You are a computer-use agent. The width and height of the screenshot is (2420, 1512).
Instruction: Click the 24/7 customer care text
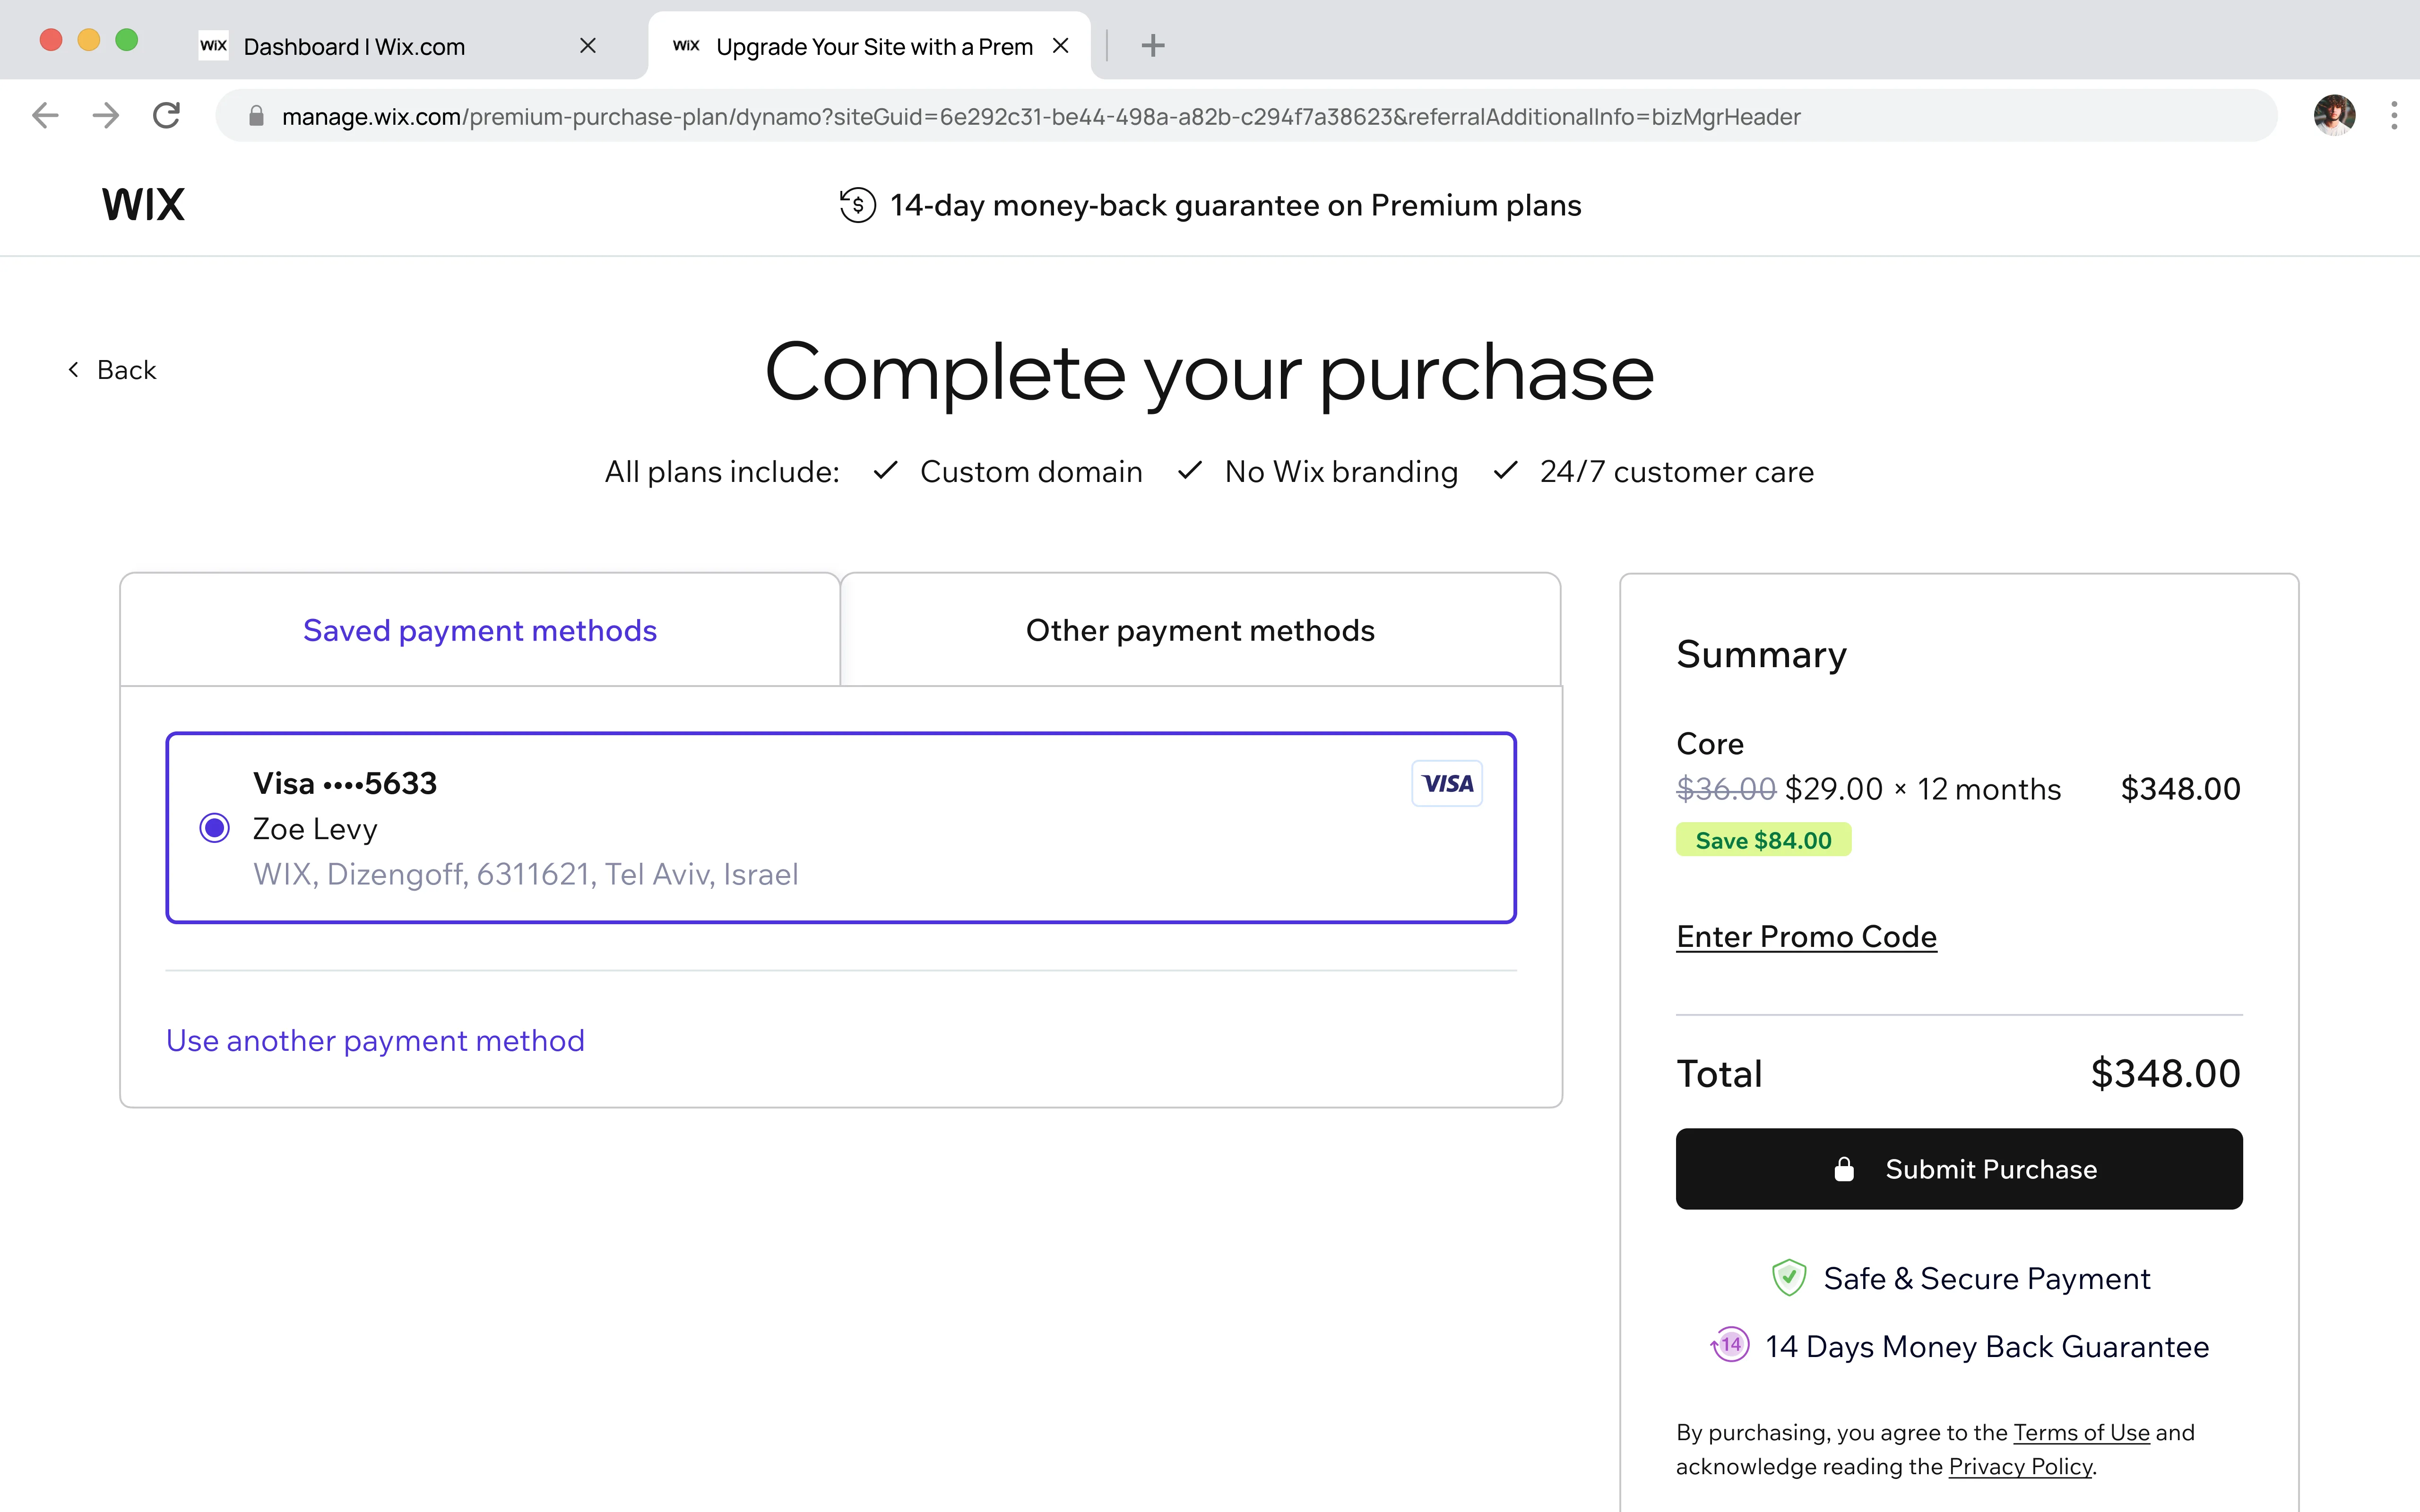click(1676, 472)
